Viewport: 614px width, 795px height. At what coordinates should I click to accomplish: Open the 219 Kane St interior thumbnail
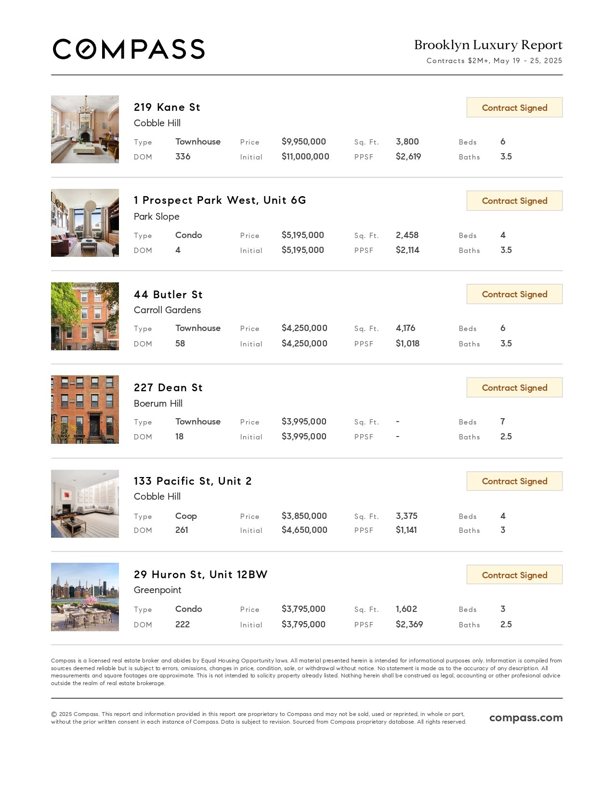(x=85, y=129)
